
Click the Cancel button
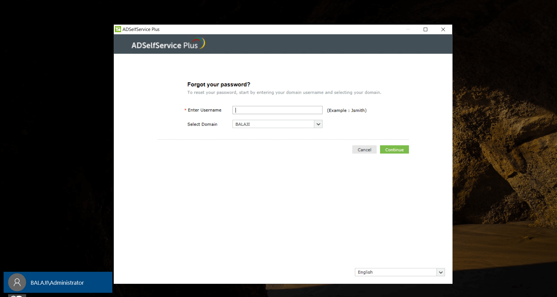coord(364,150)
